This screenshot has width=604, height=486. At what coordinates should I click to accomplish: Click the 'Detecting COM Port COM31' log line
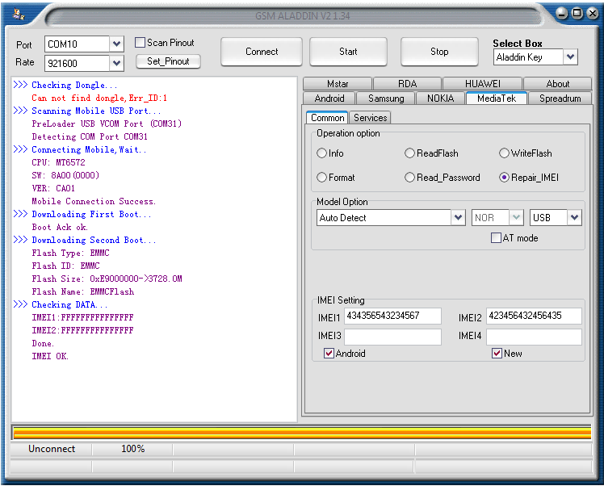pyautogui.click(x=90, y=136)
